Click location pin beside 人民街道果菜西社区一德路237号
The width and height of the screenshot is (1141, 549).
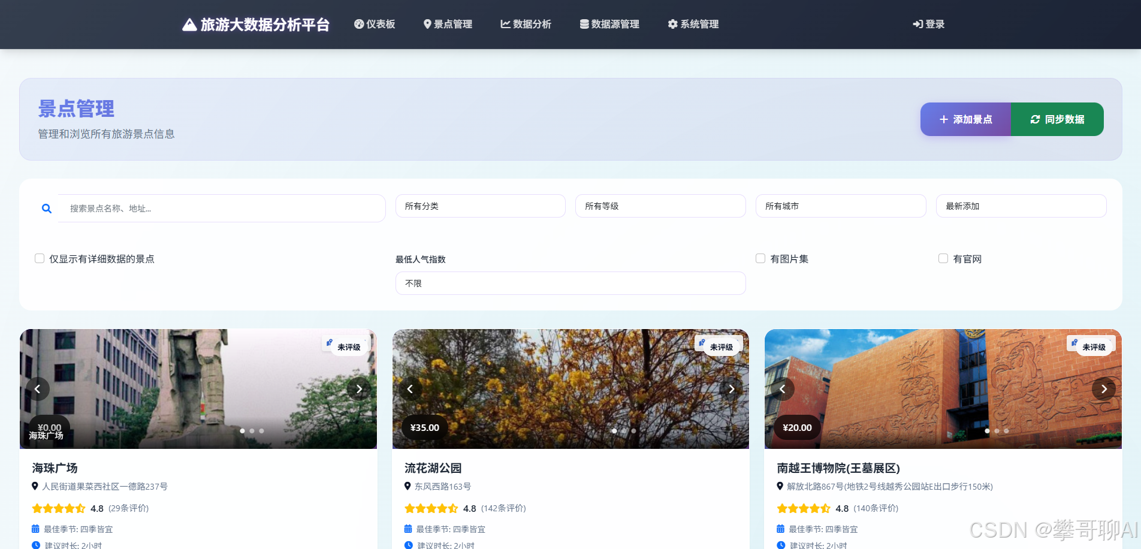coord(35,486)
